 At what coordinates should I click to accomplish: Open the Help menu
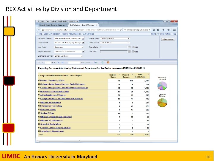point(76,21)
